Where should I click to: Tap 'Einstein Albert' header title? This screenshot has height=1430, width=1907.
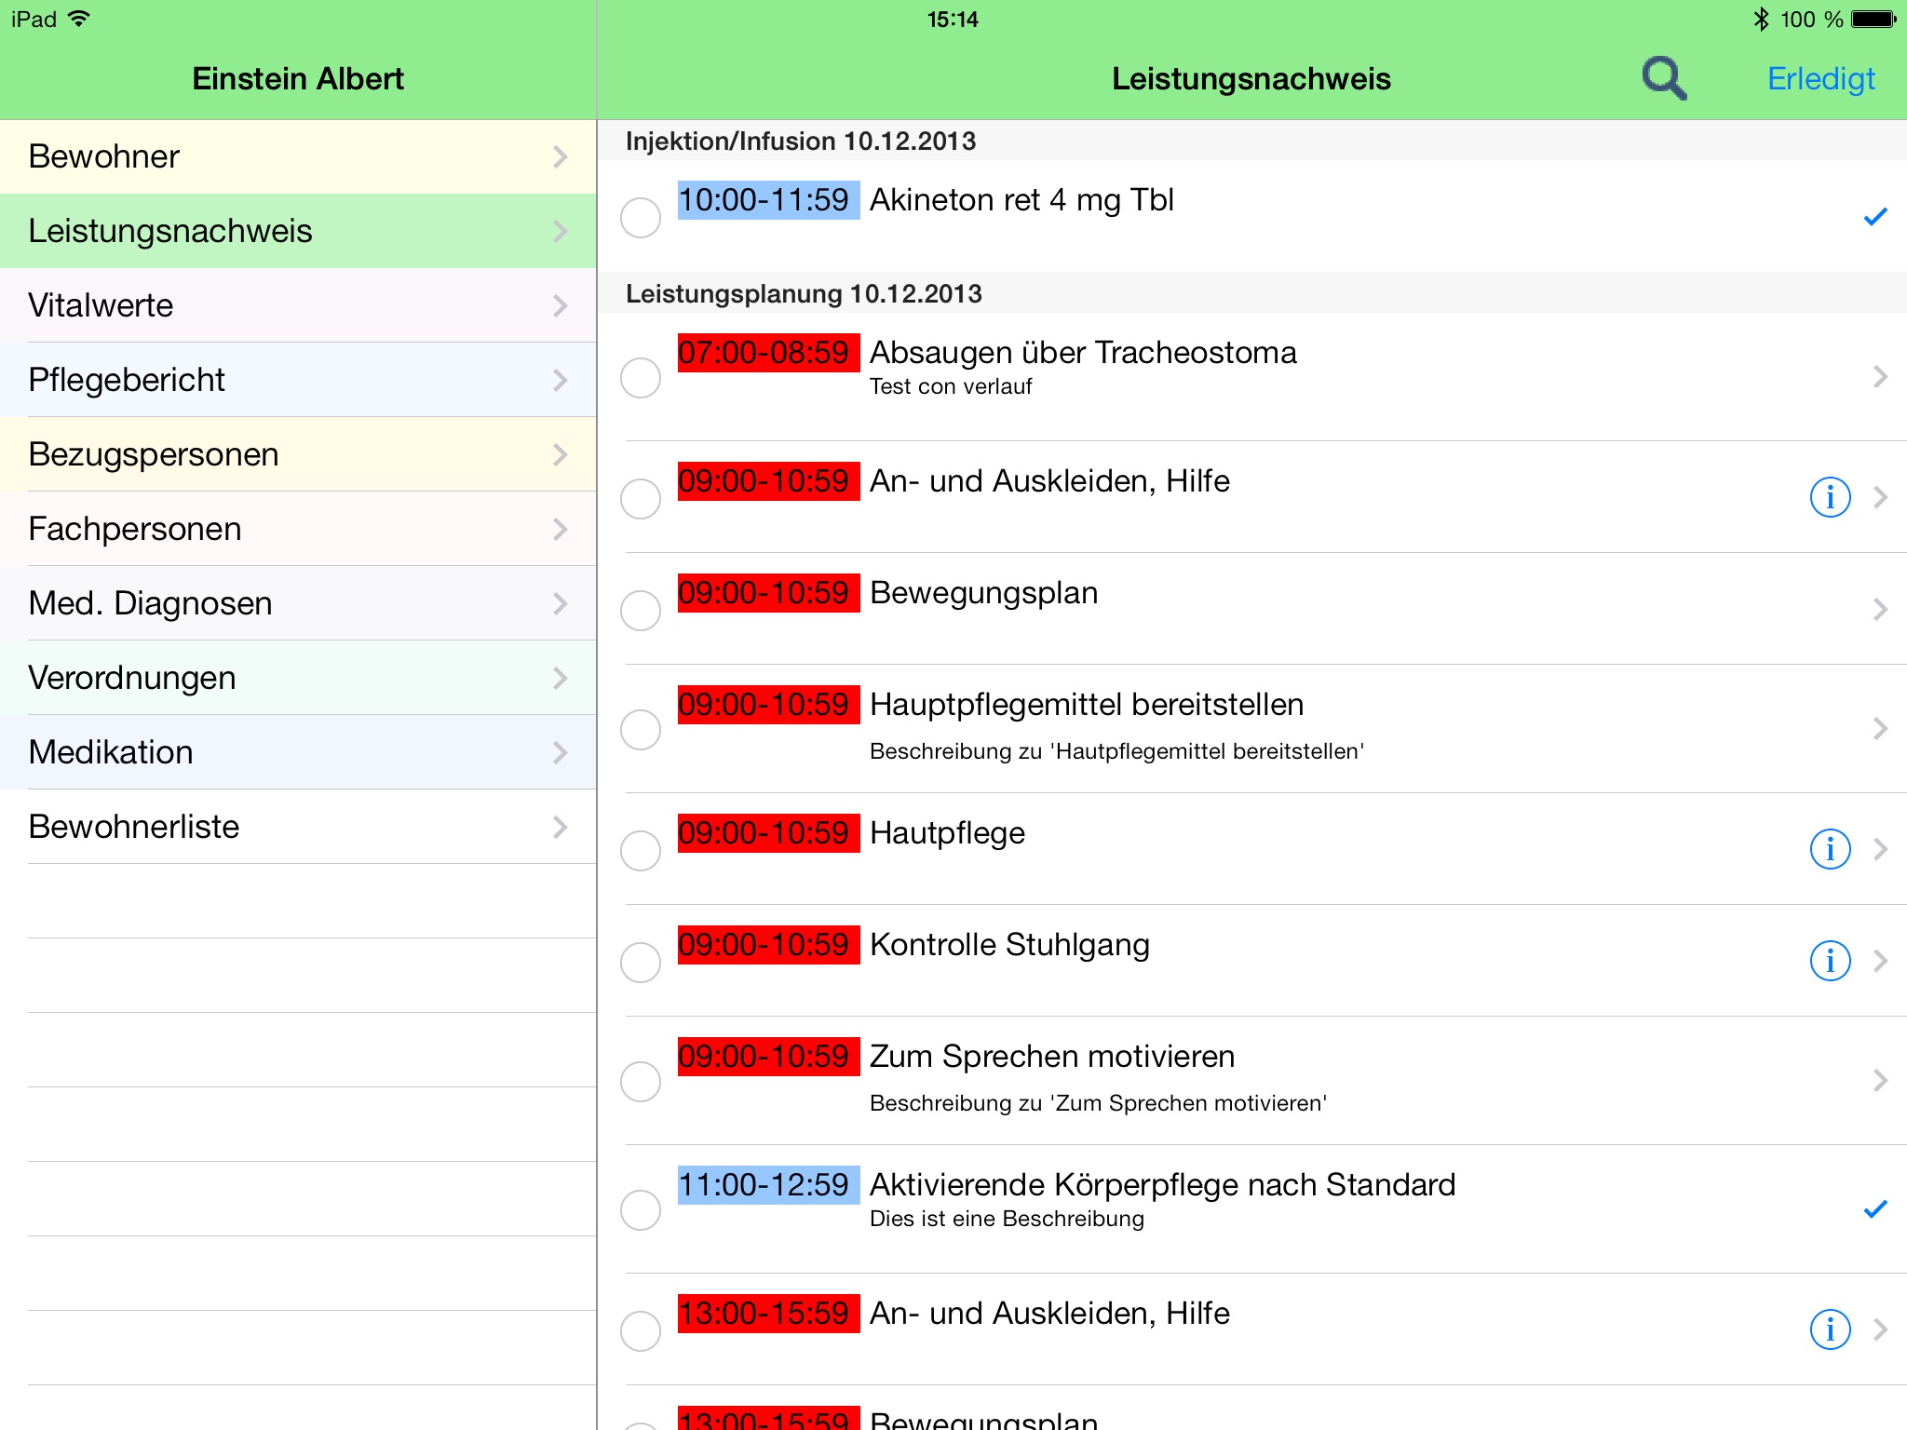pos(298,79)
